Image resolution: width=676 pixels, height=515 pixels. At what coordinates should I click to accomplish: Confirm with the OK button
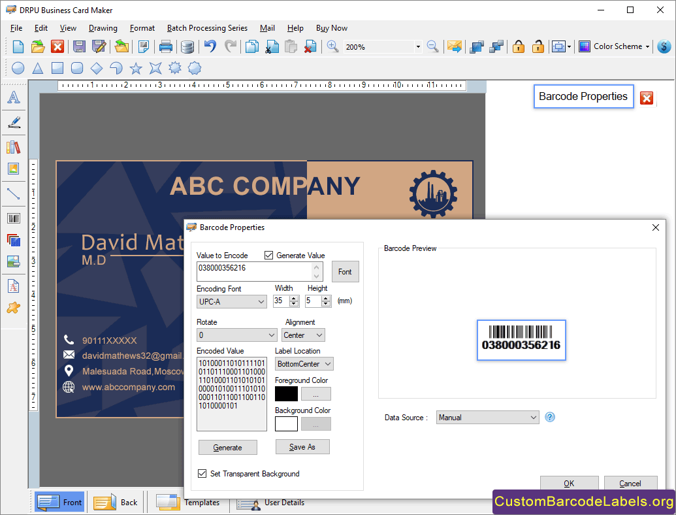point(569,483)
